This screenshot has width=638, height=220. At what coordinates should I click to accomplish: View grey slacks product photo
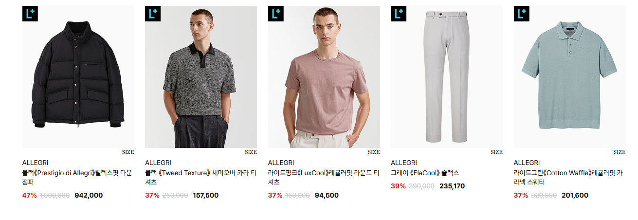click(x=447, y=77)
